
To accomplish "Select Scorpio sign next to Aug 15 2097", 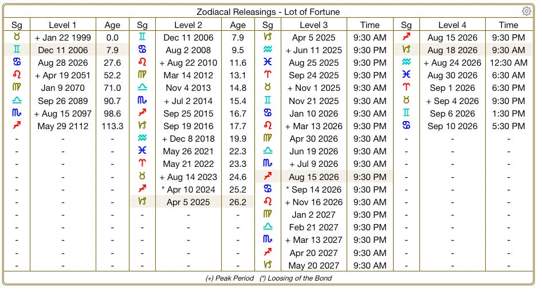I will [x=17, y=113].
